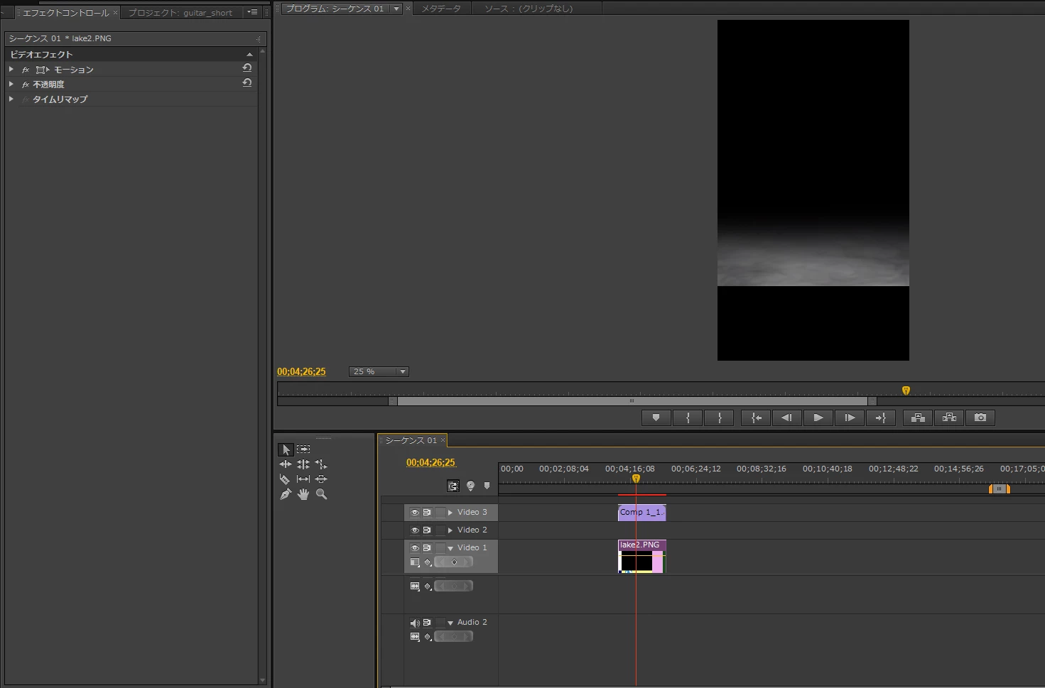Select the Slide tool
The height and width of the screenshot is (688, 1045).
coord(321,479)
